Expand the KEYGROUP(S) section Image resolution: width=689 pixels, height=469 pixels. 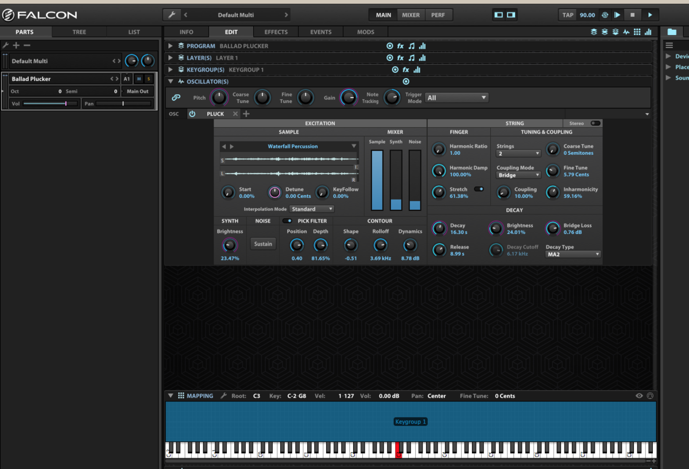[171, 70]
